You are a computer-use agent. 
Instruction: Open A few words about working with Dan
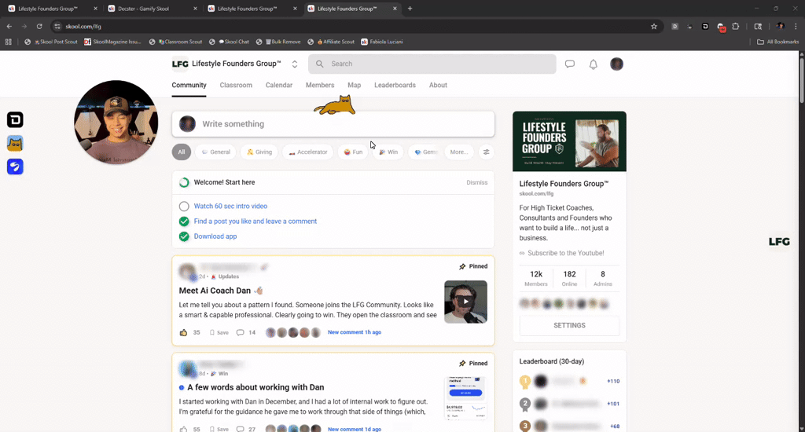[x=255, y=387]
